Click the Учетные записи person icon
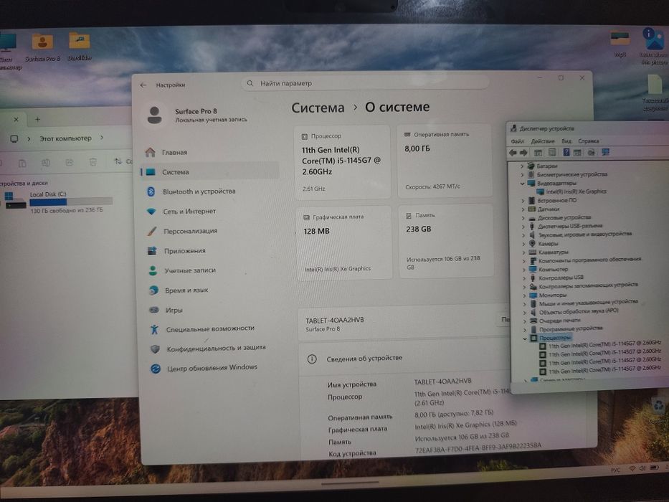 (x=153, y=270)
